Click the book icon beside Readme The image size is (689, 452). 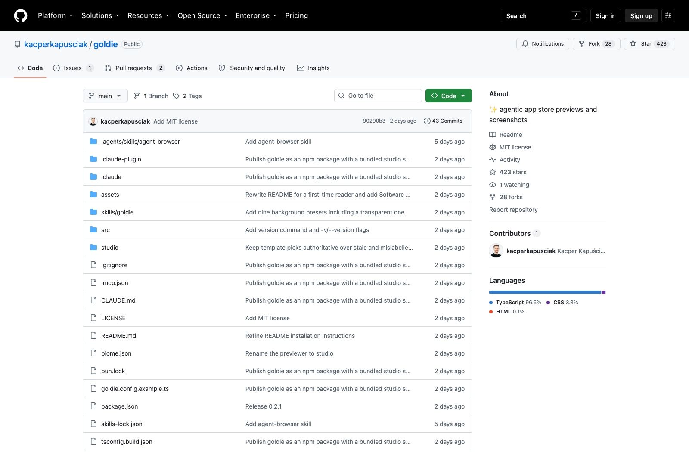point(493,135)
